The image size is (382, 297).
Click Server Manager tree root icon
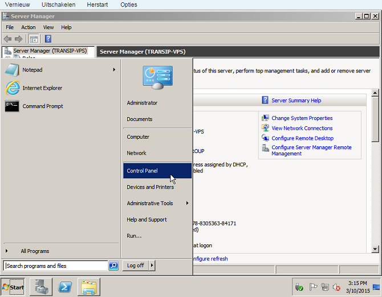click(8, 51)
